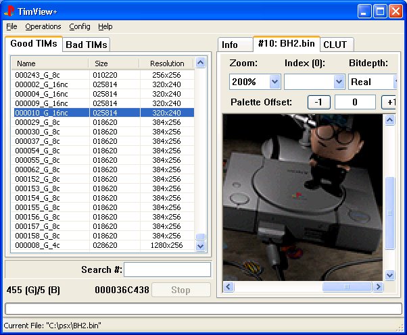Click the horizontal scrollbar thumb under image
The height and width of the screenshot is (335, 407).
[x=347, y=287]
